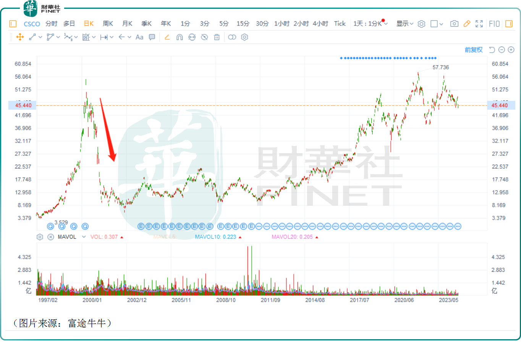
Task: Take a chart screenshot with camera icon
Action: (454, 24)
